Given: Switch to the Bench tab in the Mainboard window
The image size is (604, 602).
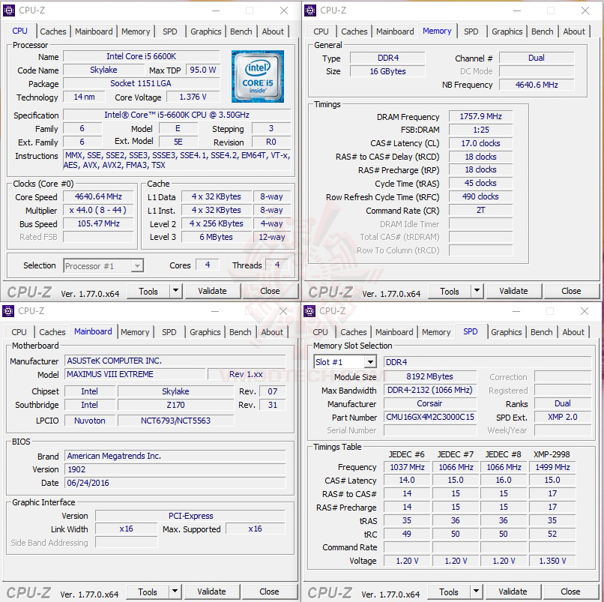Looking at the screenshot, I should [x=241, y=332].
